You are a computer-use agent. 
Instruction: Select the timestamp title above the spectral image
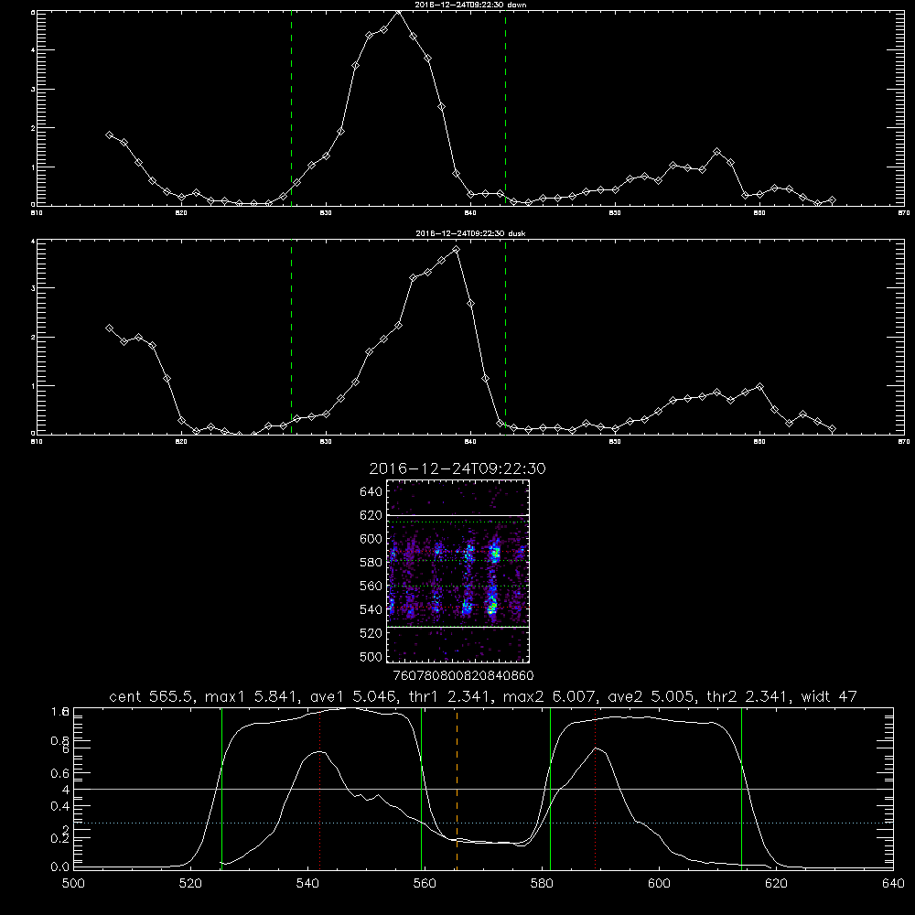click(x=457, y=468)
